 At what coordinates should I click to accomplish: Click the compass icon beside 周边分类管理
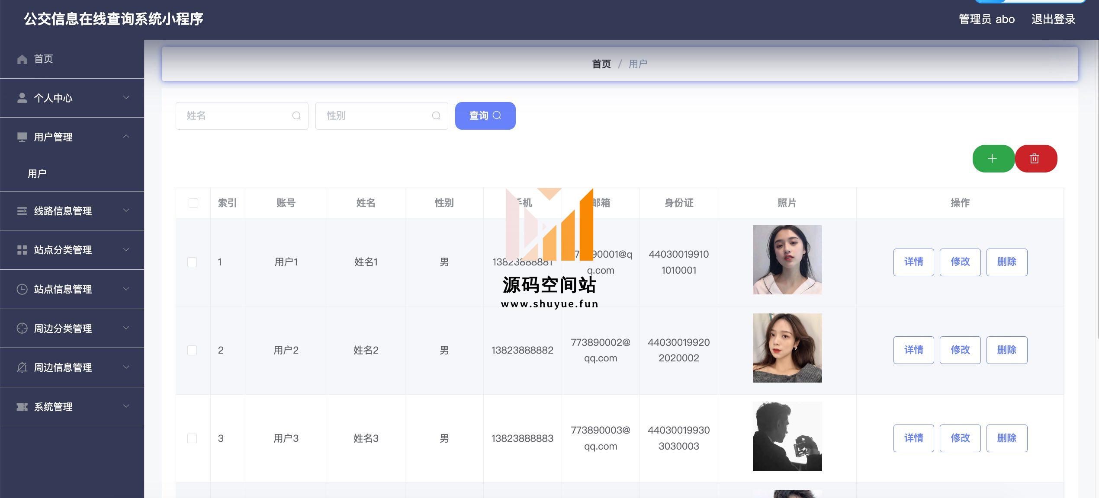[x=22, y=329]
